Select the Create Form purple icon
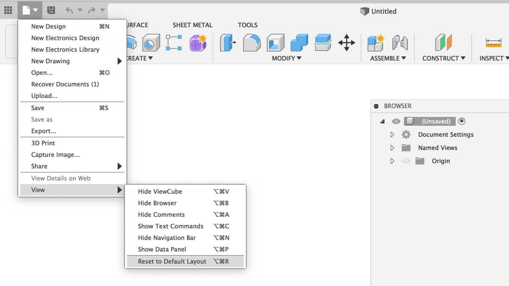 [198, 43]
